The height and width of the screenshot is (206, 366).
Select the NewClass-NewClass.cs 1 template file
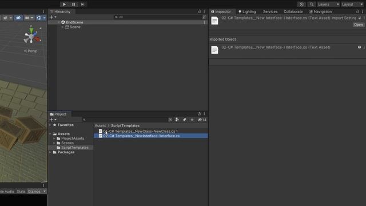tap(150, 131)
